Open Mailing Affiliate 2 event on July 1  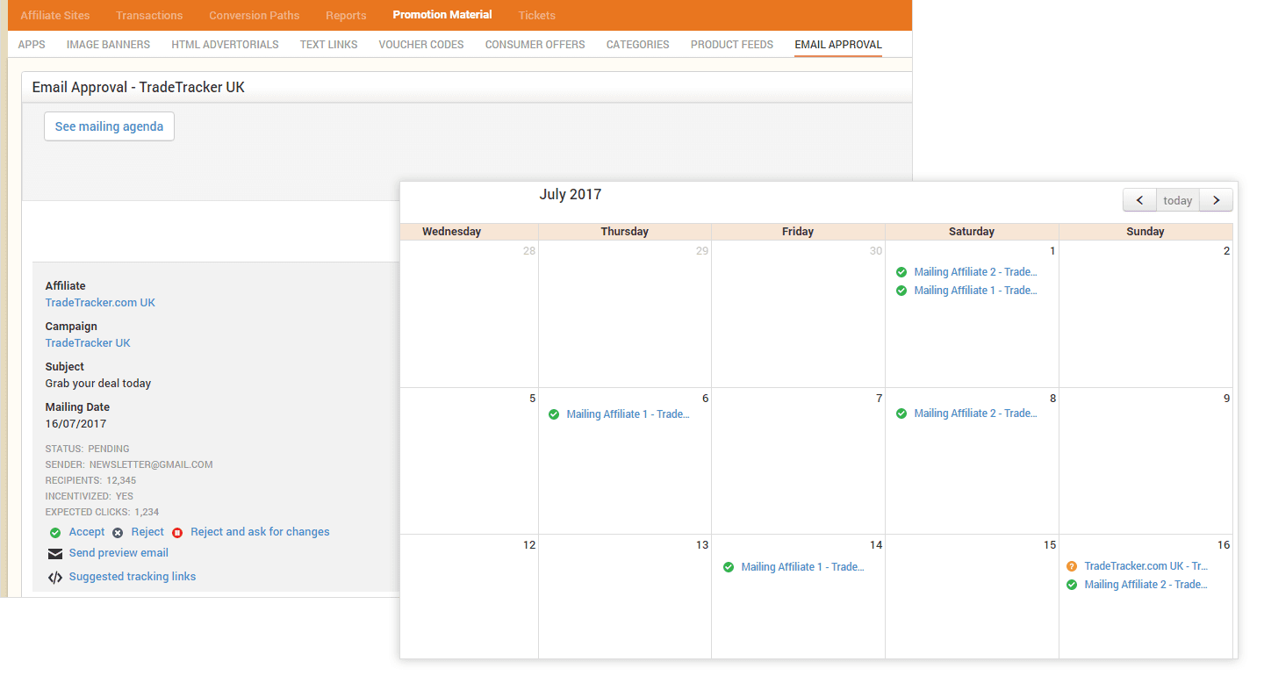click(975, 272)
